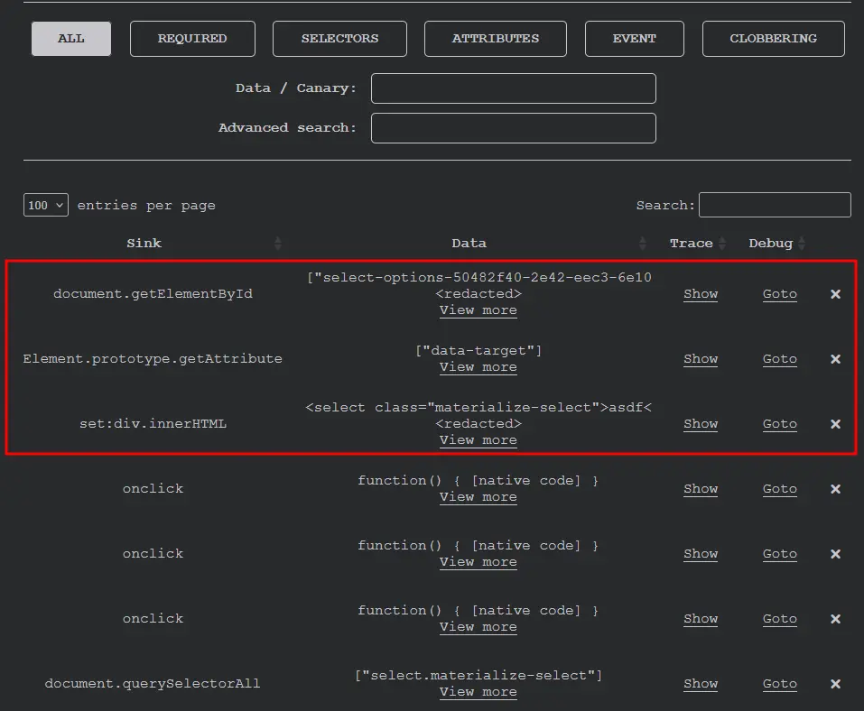Filter by the ATTRIBUTES tab
The height and width of the screenshot is (711, 864).
(496, 39)
